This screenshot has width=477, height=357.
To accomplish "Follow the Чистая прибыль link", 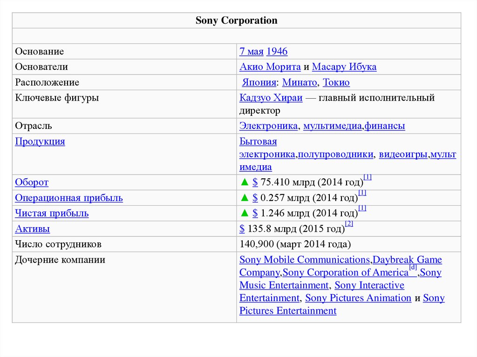I will tap(52, 214).
